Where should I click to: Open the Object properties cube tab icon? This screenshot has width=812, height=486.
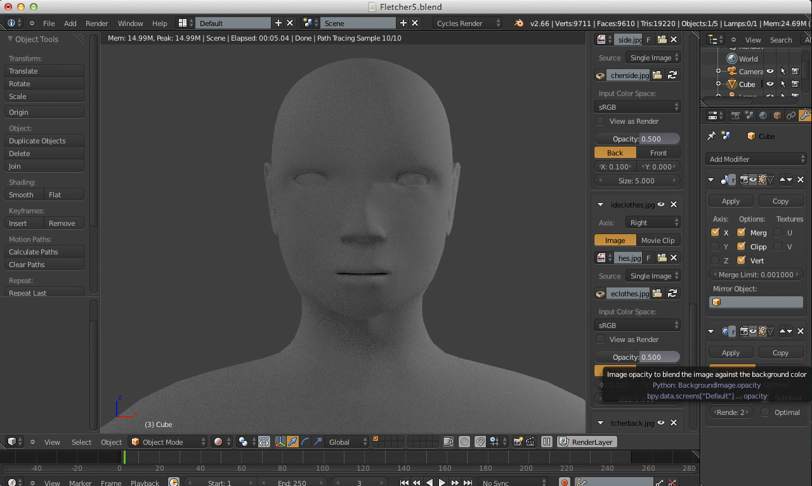pyautogui.click(x=777, y=115)
